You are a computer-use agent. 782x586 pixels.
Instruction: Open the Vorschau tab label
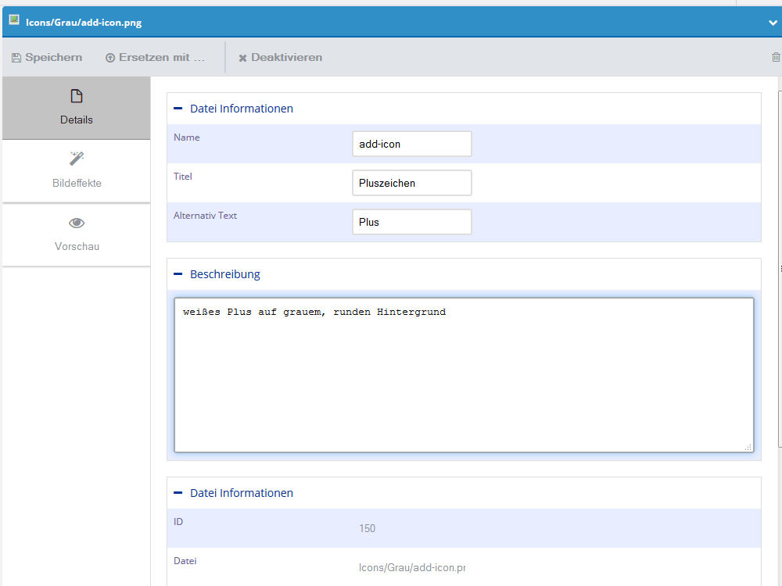click(x=77, y=246)
